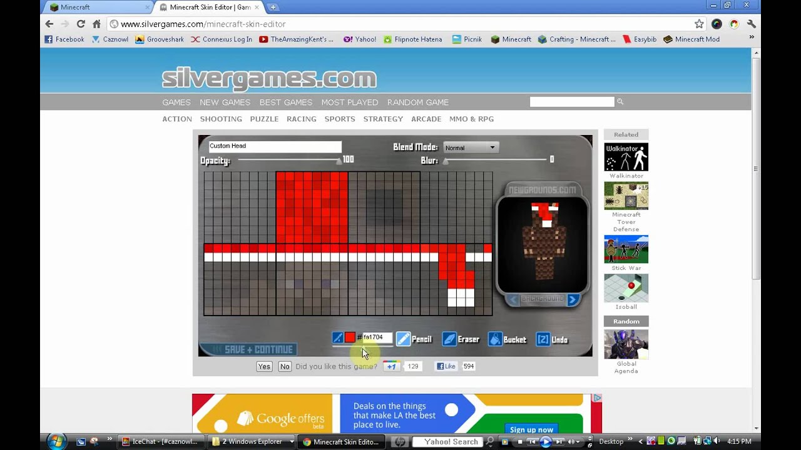
Task: Click the Minecraft character skin preview
Action: coord(543,242)
